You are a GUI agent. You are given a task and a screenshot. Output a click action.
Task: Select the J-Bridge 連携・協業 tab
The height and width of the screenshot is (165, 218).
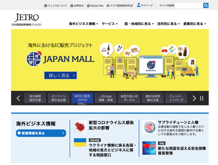tap(106, 98)
